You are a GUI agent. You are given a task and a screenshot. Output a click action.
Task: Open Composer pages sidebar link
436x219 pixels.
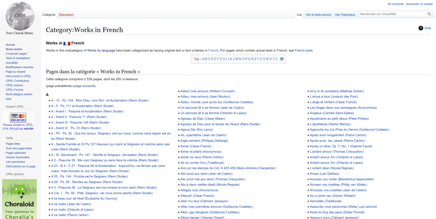[17, 54]
